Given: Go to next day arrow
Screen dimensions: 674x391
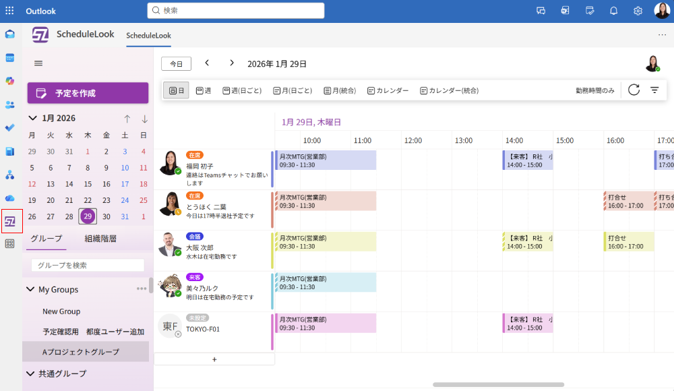Looking at the screenshot, I should coord(232,63).
